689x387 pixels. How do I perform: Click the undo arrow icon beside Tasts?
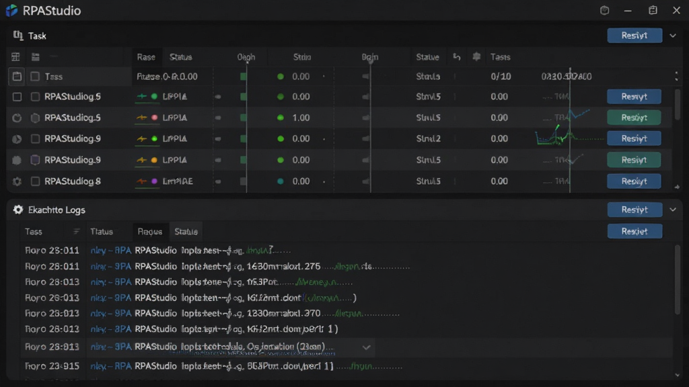tap(457, 56)
